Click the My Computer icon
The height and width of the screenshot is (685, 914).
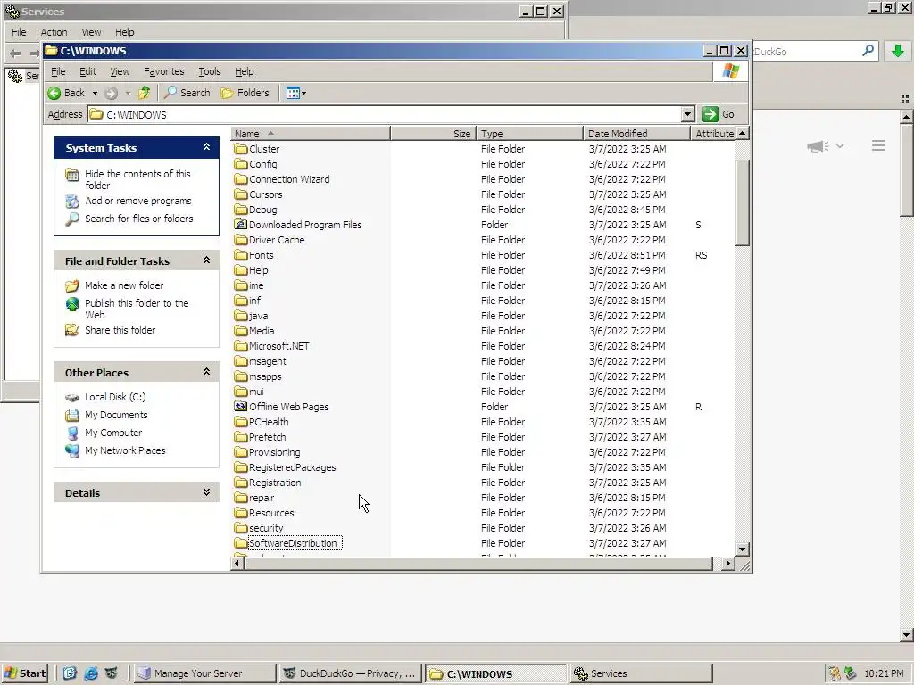click(x=72, y=433)
